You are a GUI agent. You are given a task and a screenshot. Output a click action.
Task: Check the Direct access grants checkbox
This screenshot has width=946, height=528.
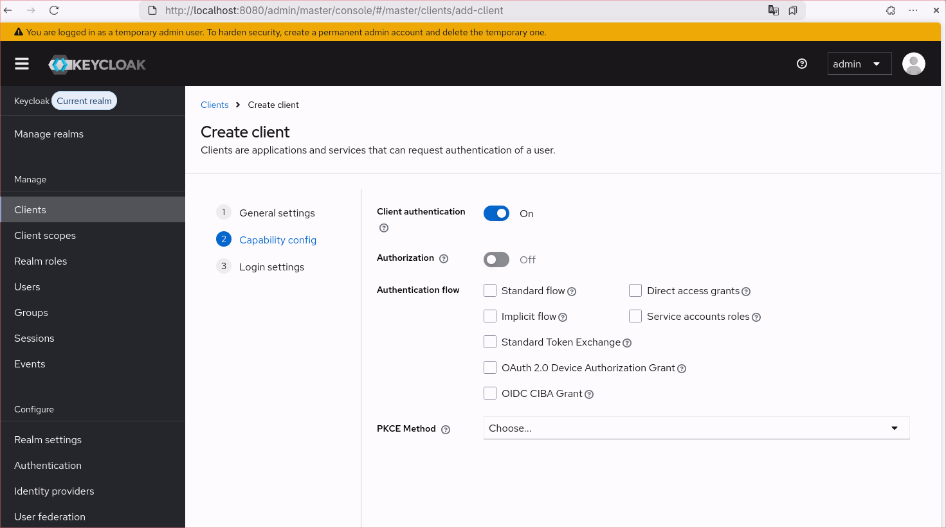tap(635, 290)
